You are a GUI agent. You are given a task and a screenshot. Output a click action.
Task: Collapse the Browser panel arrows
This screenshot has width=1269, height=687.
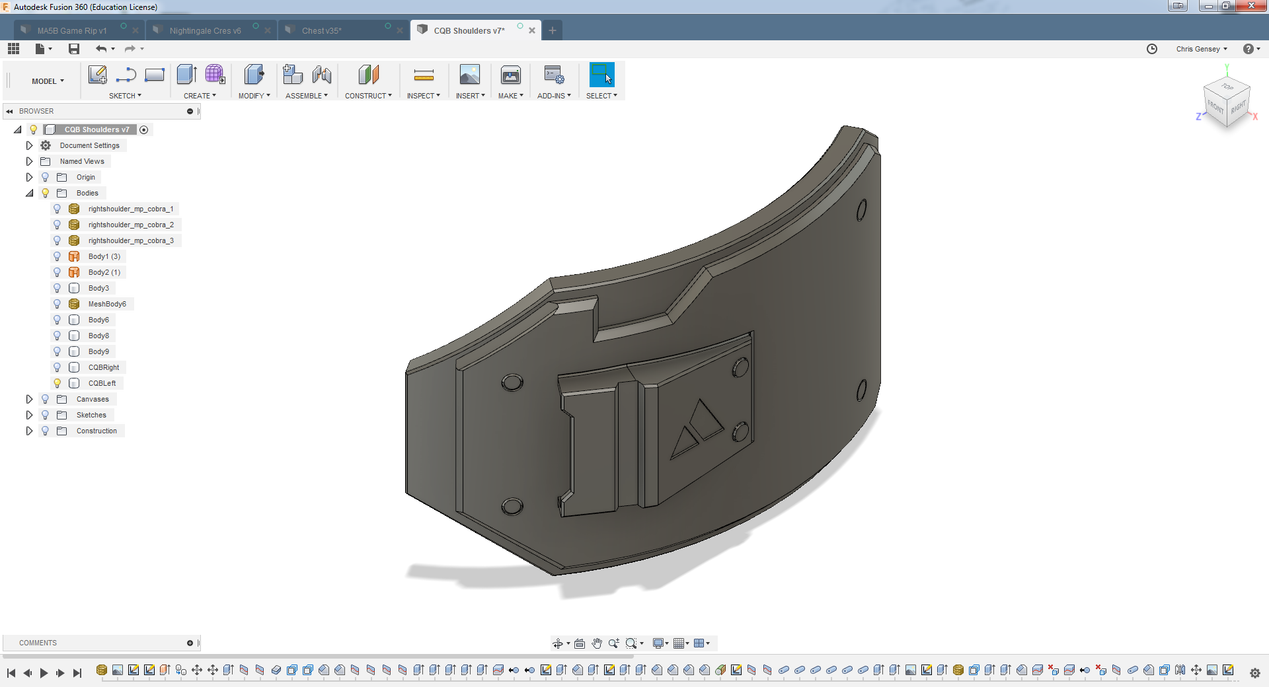(10, 111)
